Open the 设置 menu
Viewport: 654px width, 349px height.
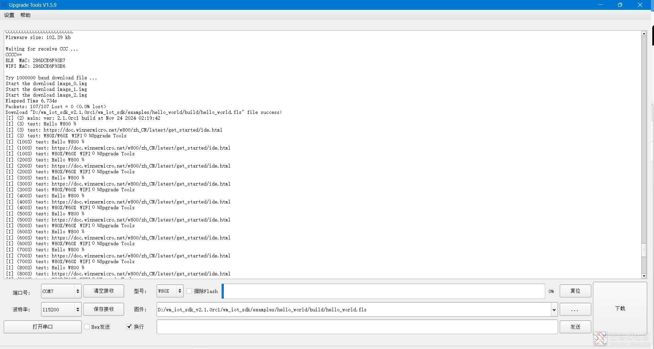9,15
